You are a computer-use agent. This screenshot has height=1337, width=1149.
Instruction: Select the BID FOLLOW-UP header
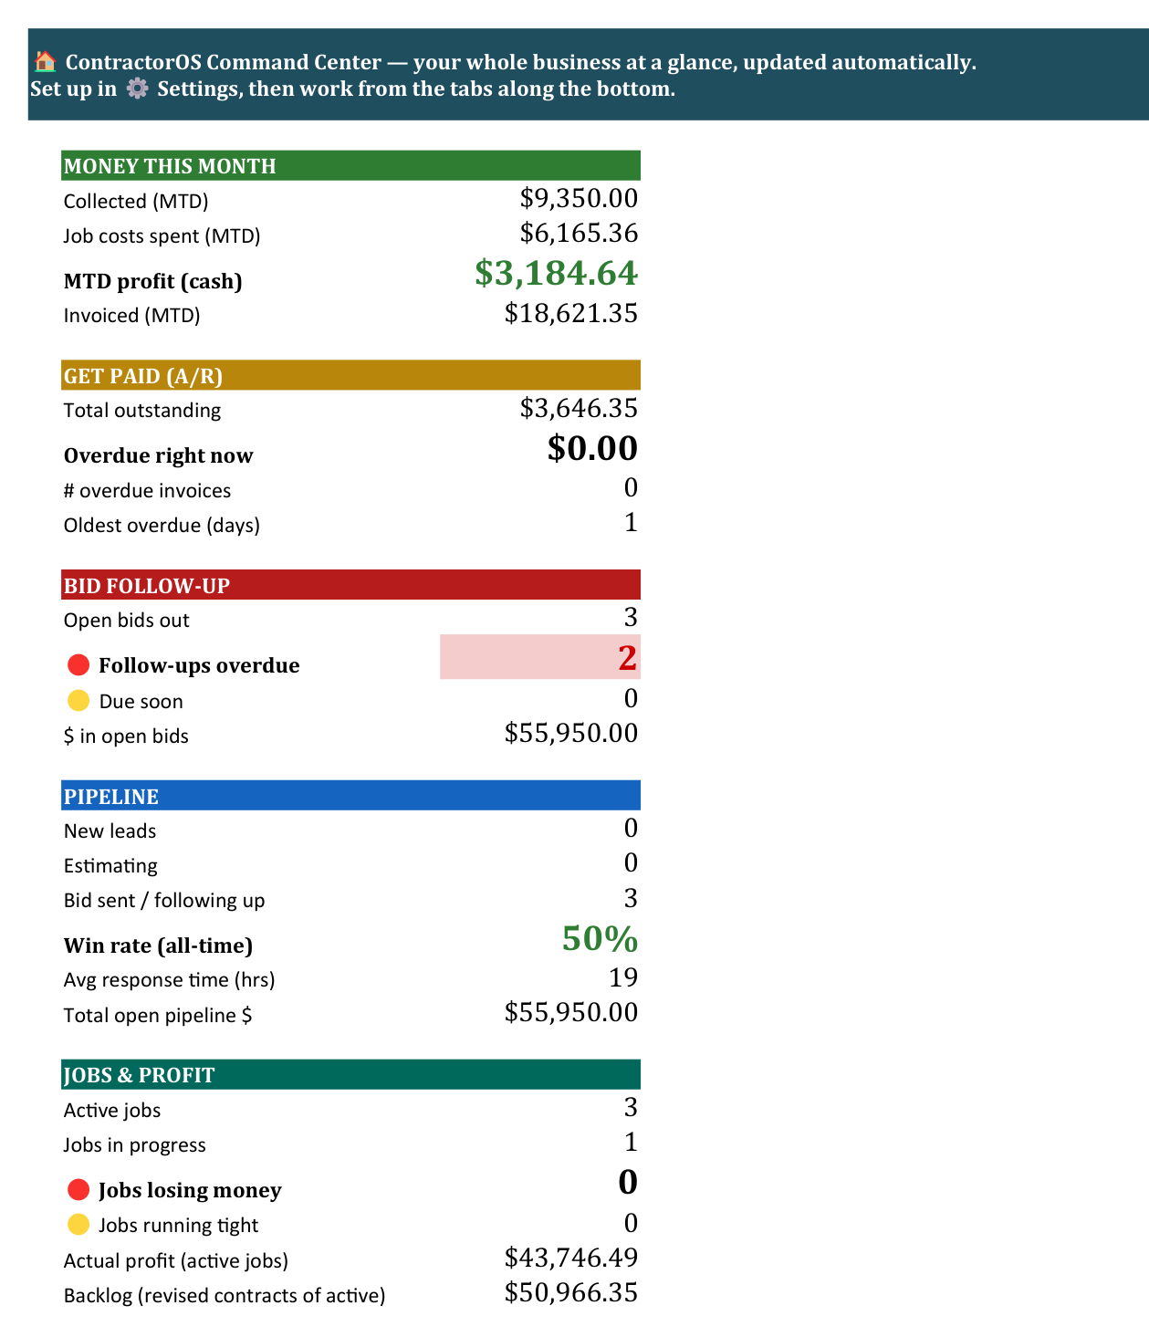[350, 585]
